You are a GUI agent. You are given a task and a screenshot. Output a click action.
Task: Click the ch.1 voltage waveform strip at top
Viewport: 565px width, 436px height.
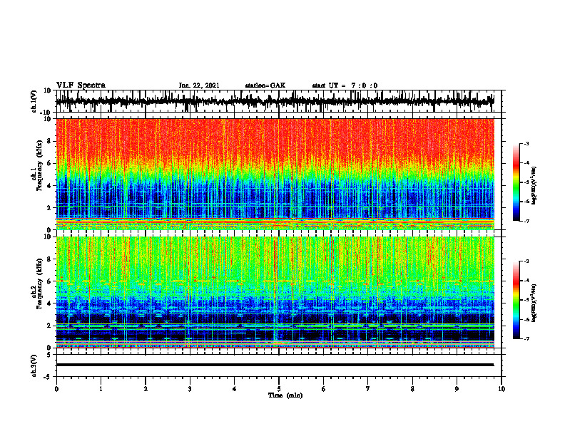click(275, 101)
